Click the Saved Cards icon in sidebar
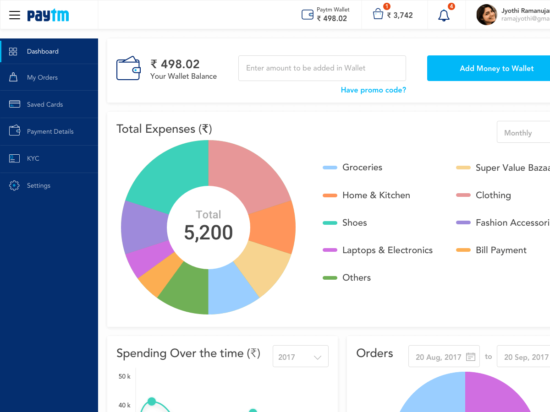 click(x=14, y=104)
